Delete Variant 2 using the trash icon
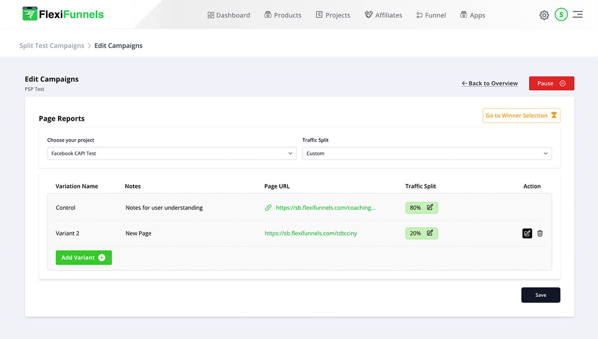 [x=540, y=233]
